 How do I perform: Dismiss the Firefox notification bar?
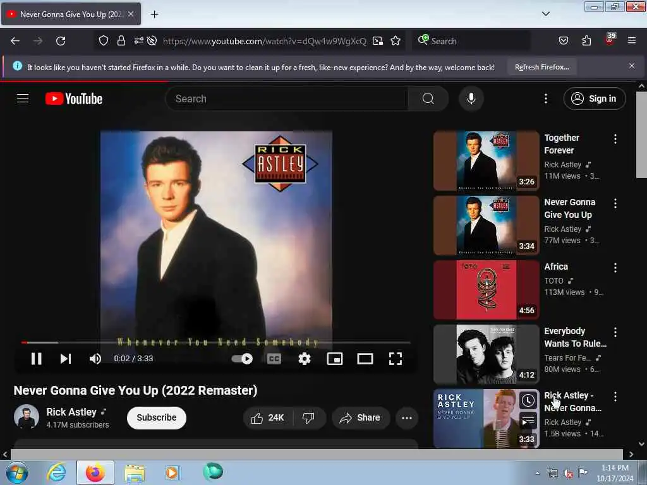pyautogui.click(x=632, y=66)
